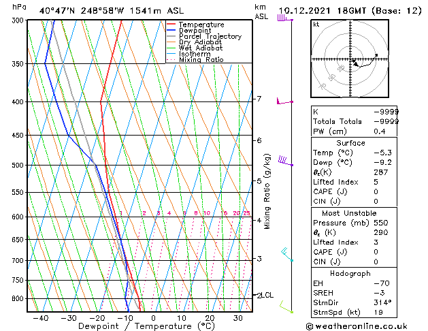Click the '-40' temperature axis tick
This screenshot has width=428, height=331.
pos(41,318)
